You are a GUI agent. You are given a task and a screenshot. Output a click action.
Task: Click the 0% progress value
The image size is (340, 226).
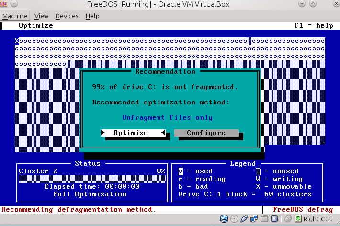tap(161, 171)
